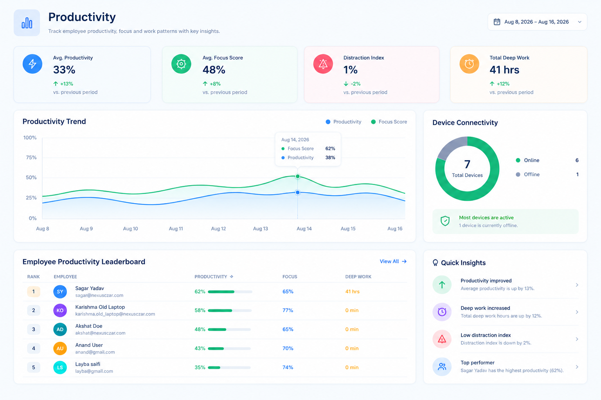
Task: Click the LS avatar for Layba saifi
Action: (60, 368)
